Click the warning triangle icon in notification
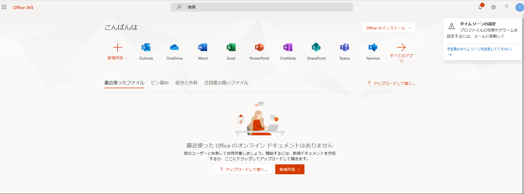The width and height of the screenshot is (524, 194). 452,26
